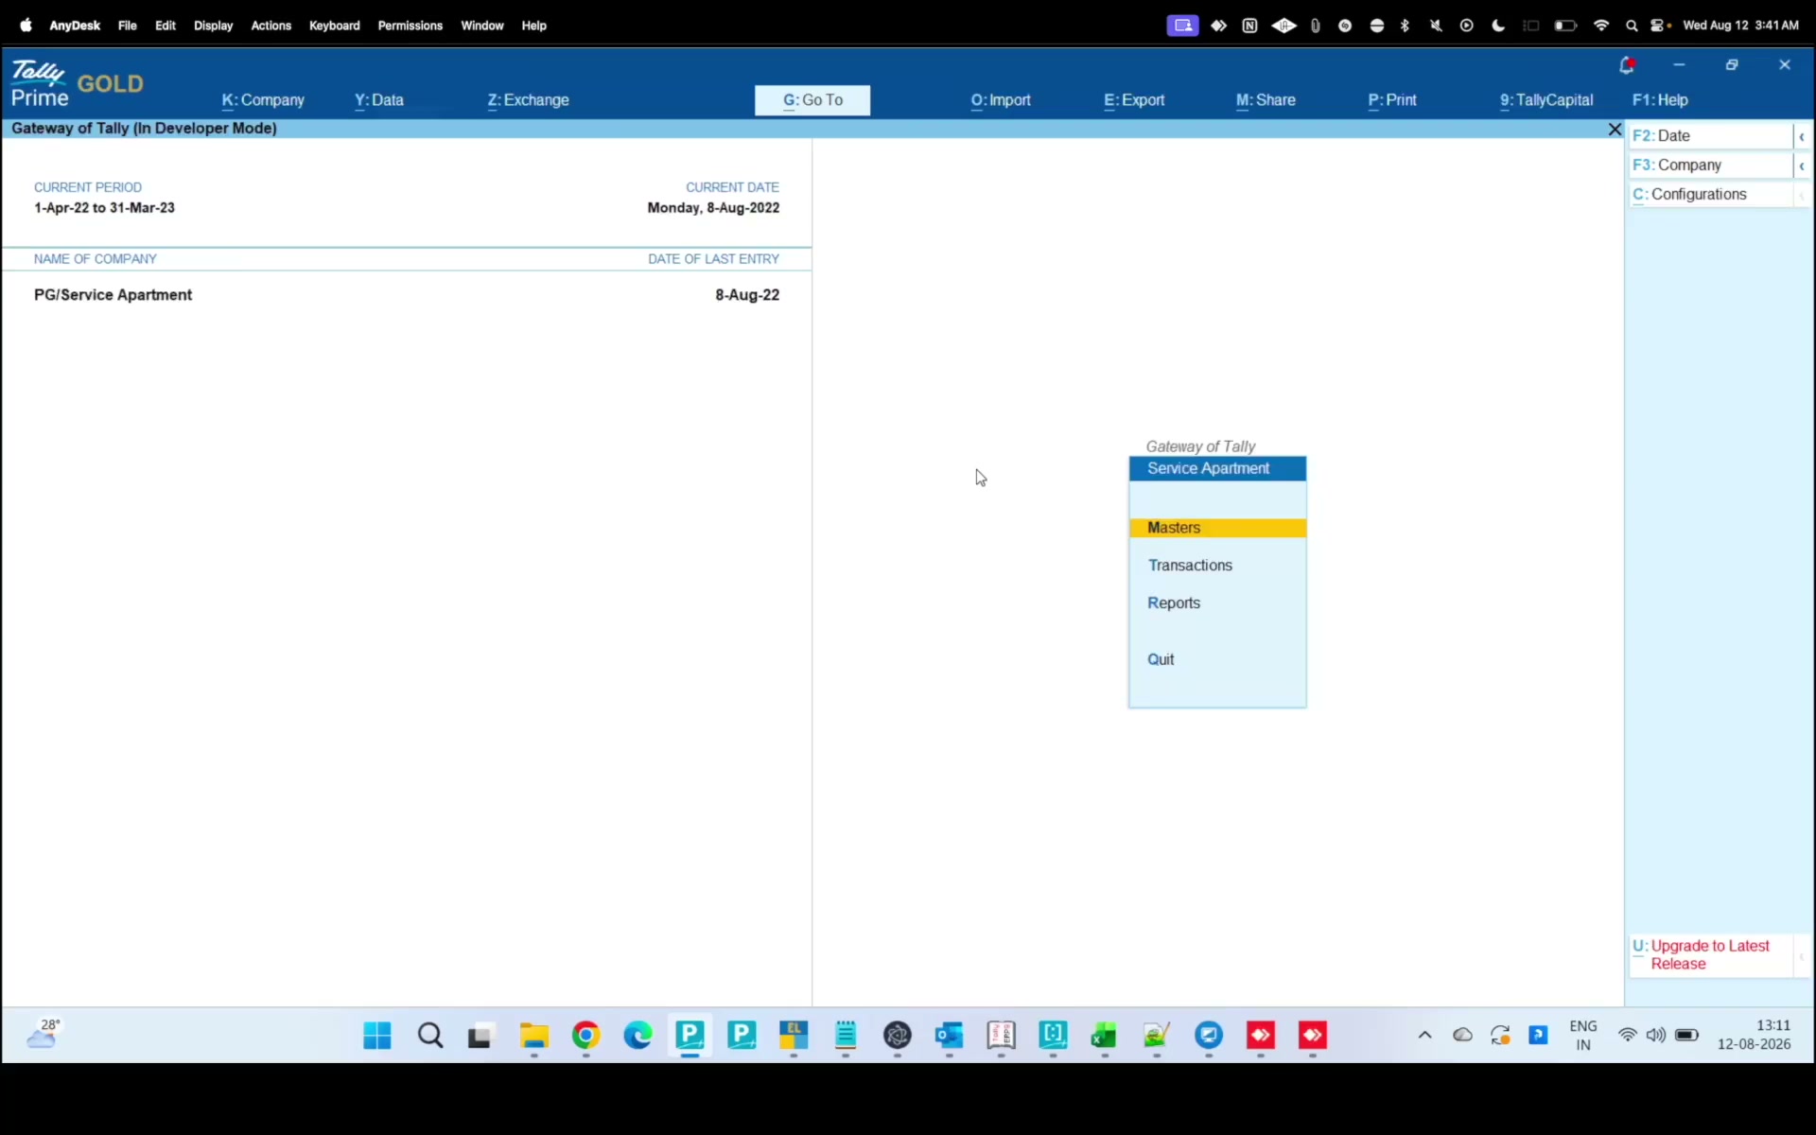Click the blue P tray icon
Viewport: 1816px width, 1135px height.
click(x=1539, y=1035)
